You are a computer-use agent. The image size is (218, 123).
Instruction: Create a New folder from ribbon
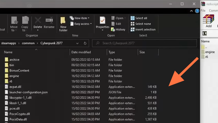pyautogui.click(x=63, y=24)
